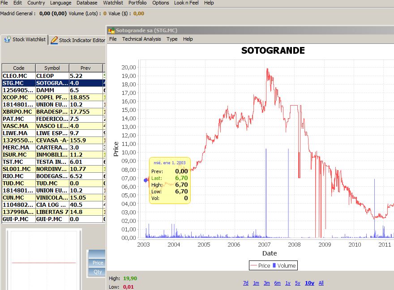The width and height of the screenshot is (394, 290).
Task: Open the Options menu
Action: click(161, 3)
